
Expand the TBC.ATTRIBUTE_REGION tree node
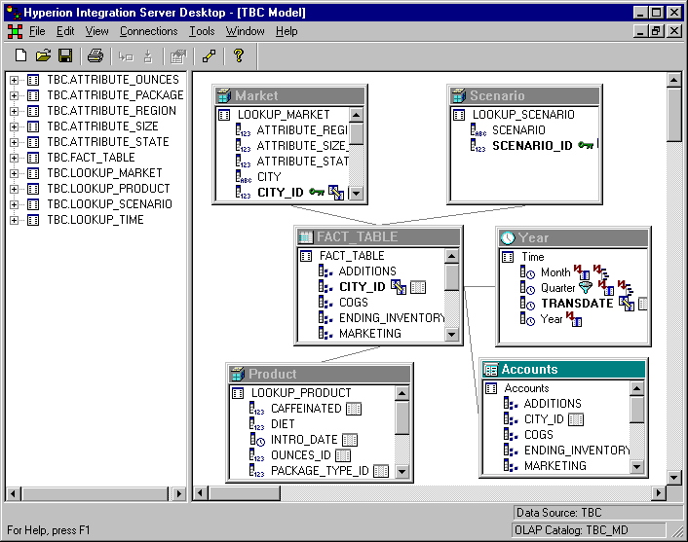pyautogui.click(x=14, y=111)
